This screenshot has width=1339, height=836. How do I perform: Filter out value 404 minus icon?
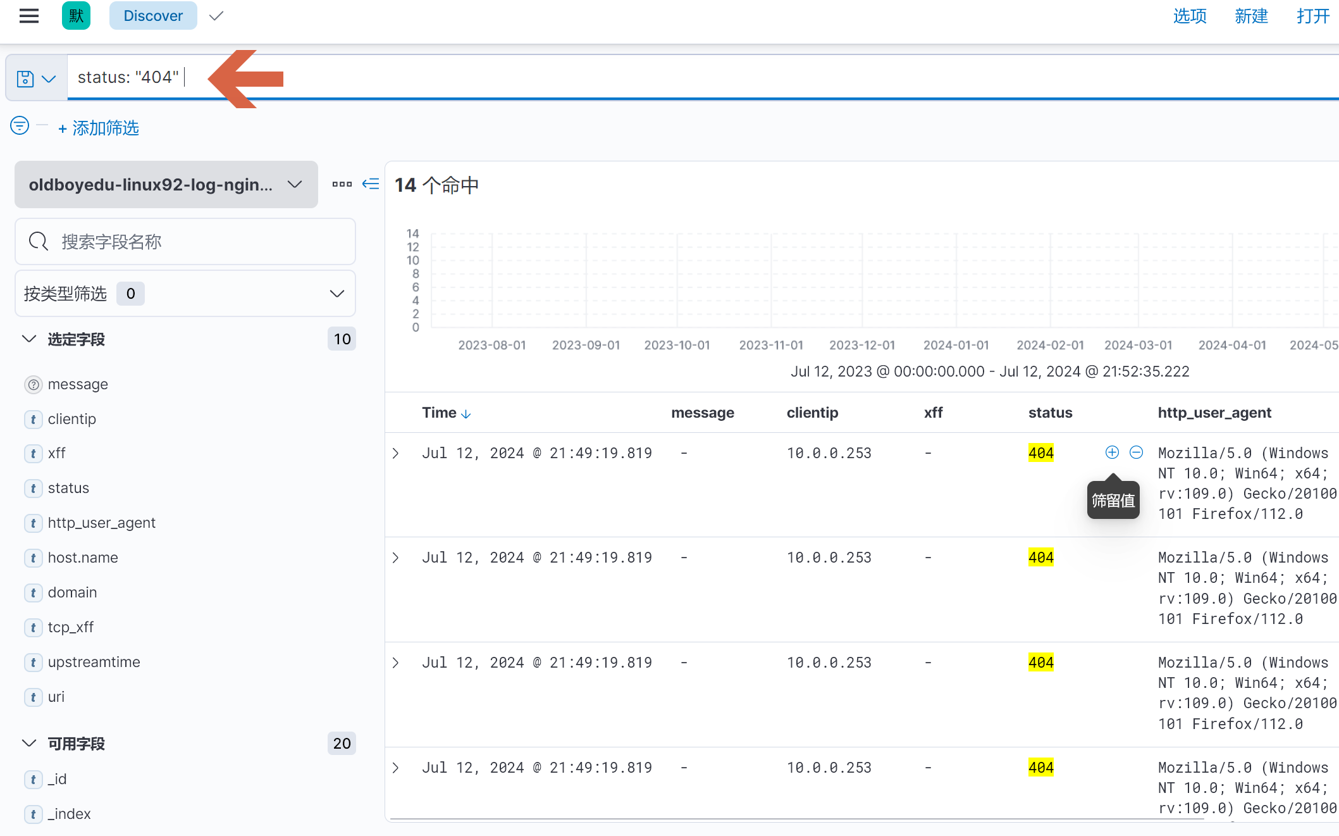pyautogui.click(x=1137, y=452)
